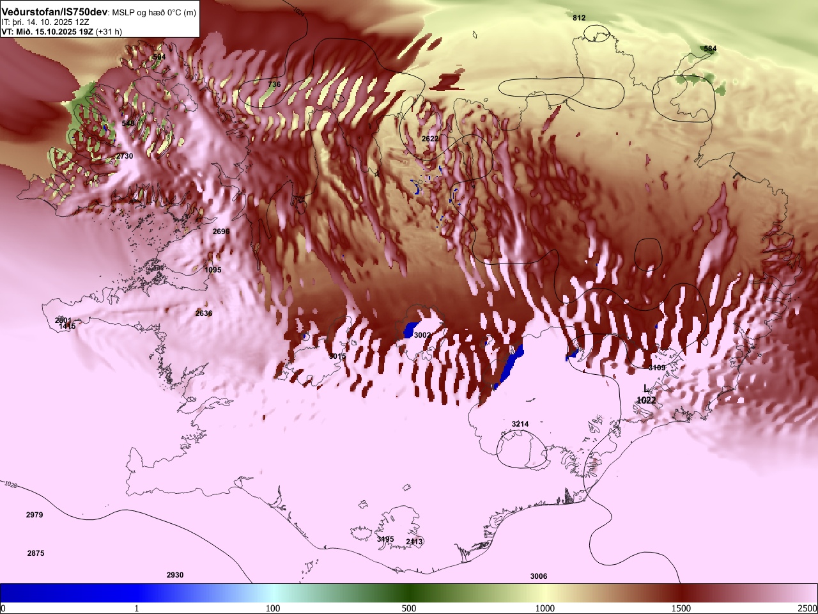The height and width of the screenshot is (614, 818).
Task: Click the 812 height value on the map
Action: click(579, 18)
